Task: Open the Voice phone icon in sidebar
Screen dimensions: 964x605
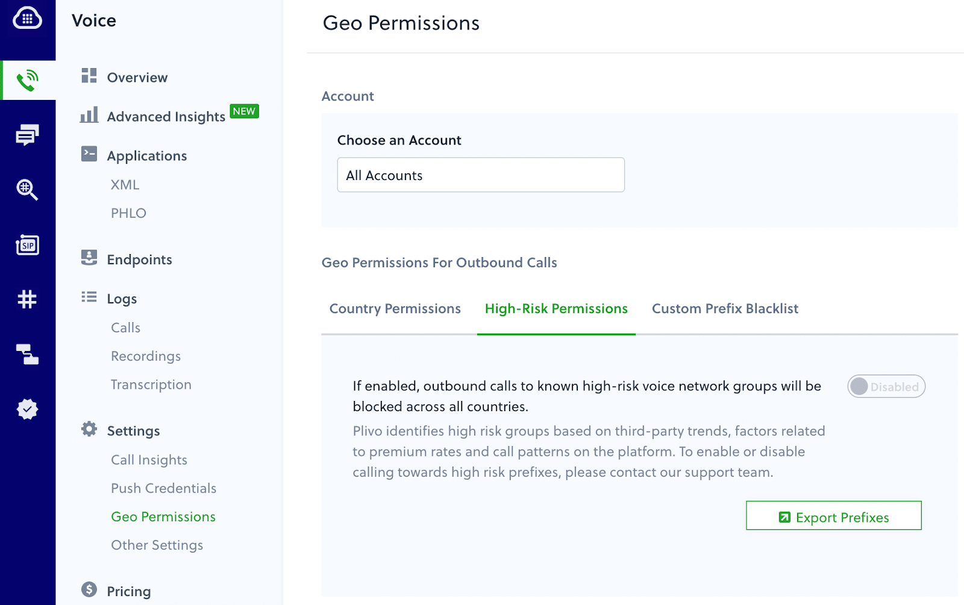Action: pyautogui.click(x=28, y=80)
